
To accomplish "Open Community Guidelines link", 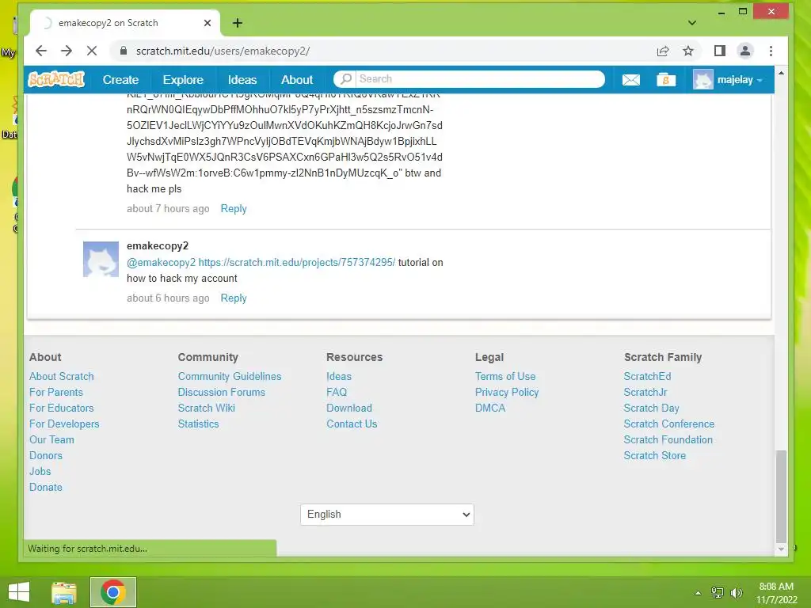I will 230,376.
